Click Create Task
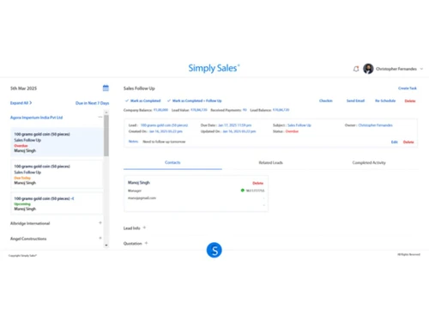Screen dimensions: 429x322 pos(408,88)
